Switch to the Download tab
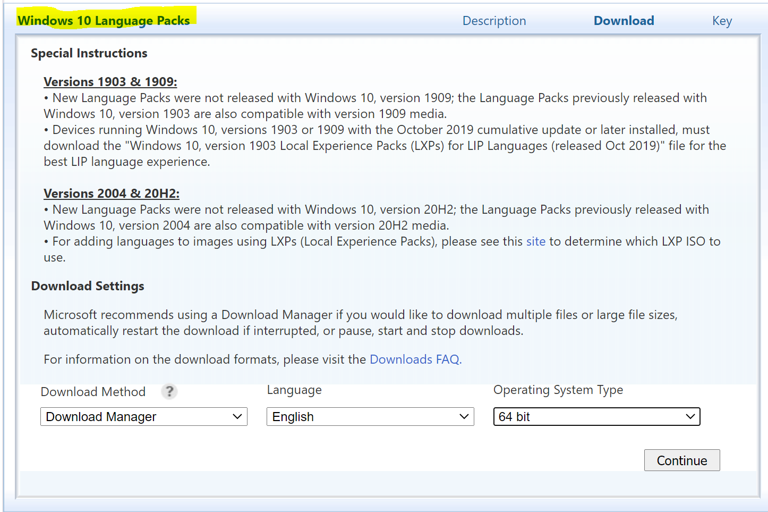 coord(624,21)
